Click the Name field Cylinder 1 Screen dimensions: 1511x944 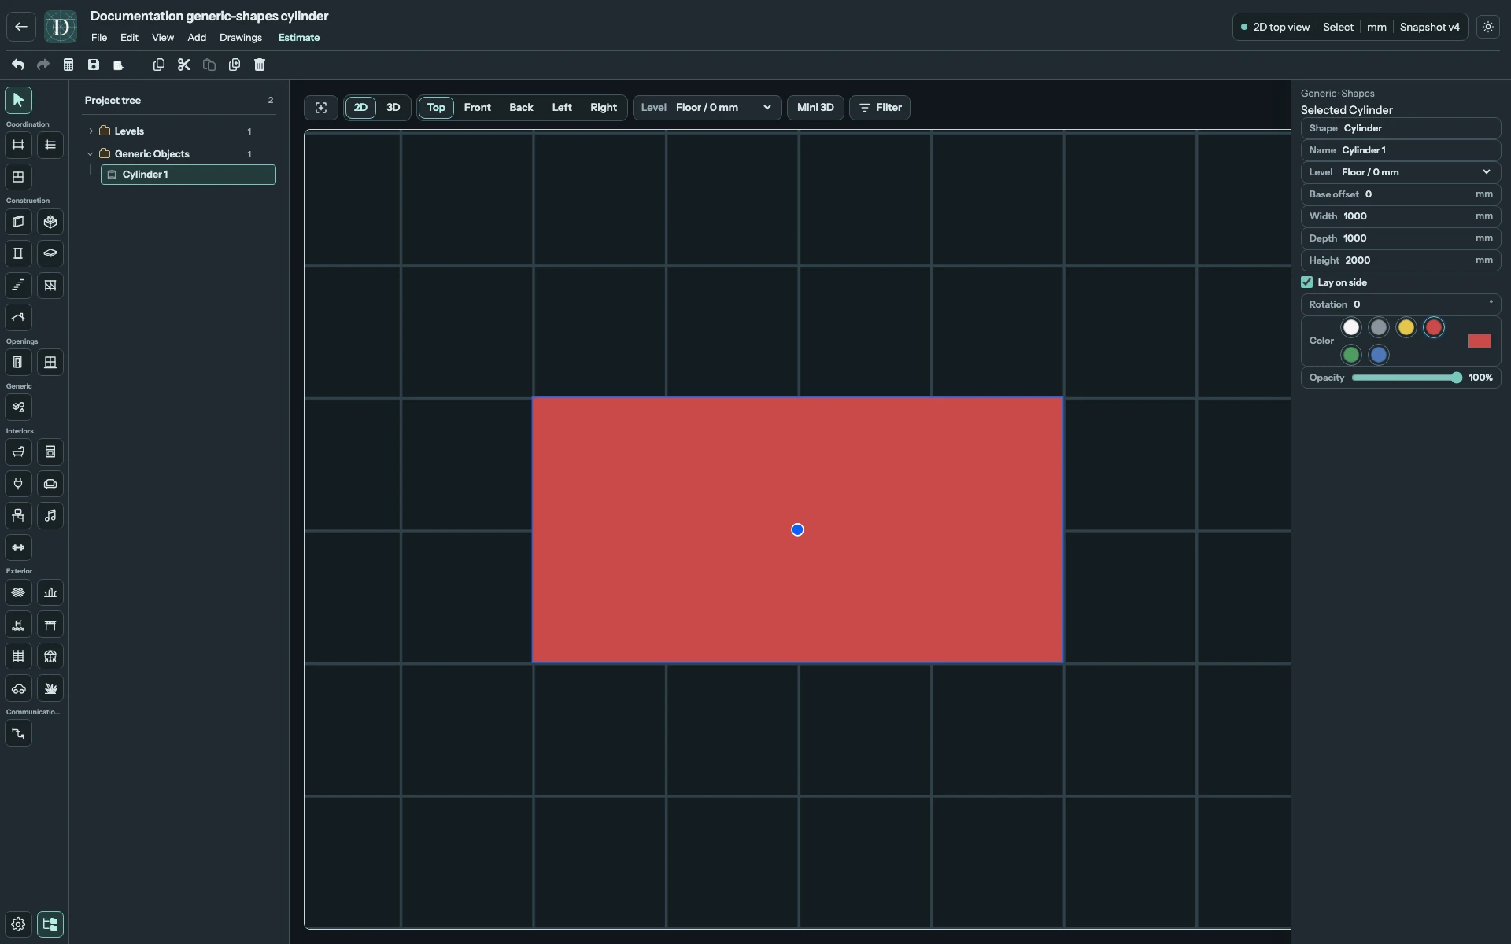1401,150
